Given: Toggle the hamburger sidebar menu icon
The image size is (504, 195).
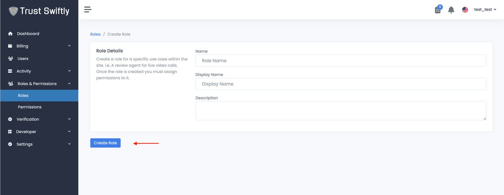Looking at the screenshot, I should pyautogui.click(x=88, y=10).
